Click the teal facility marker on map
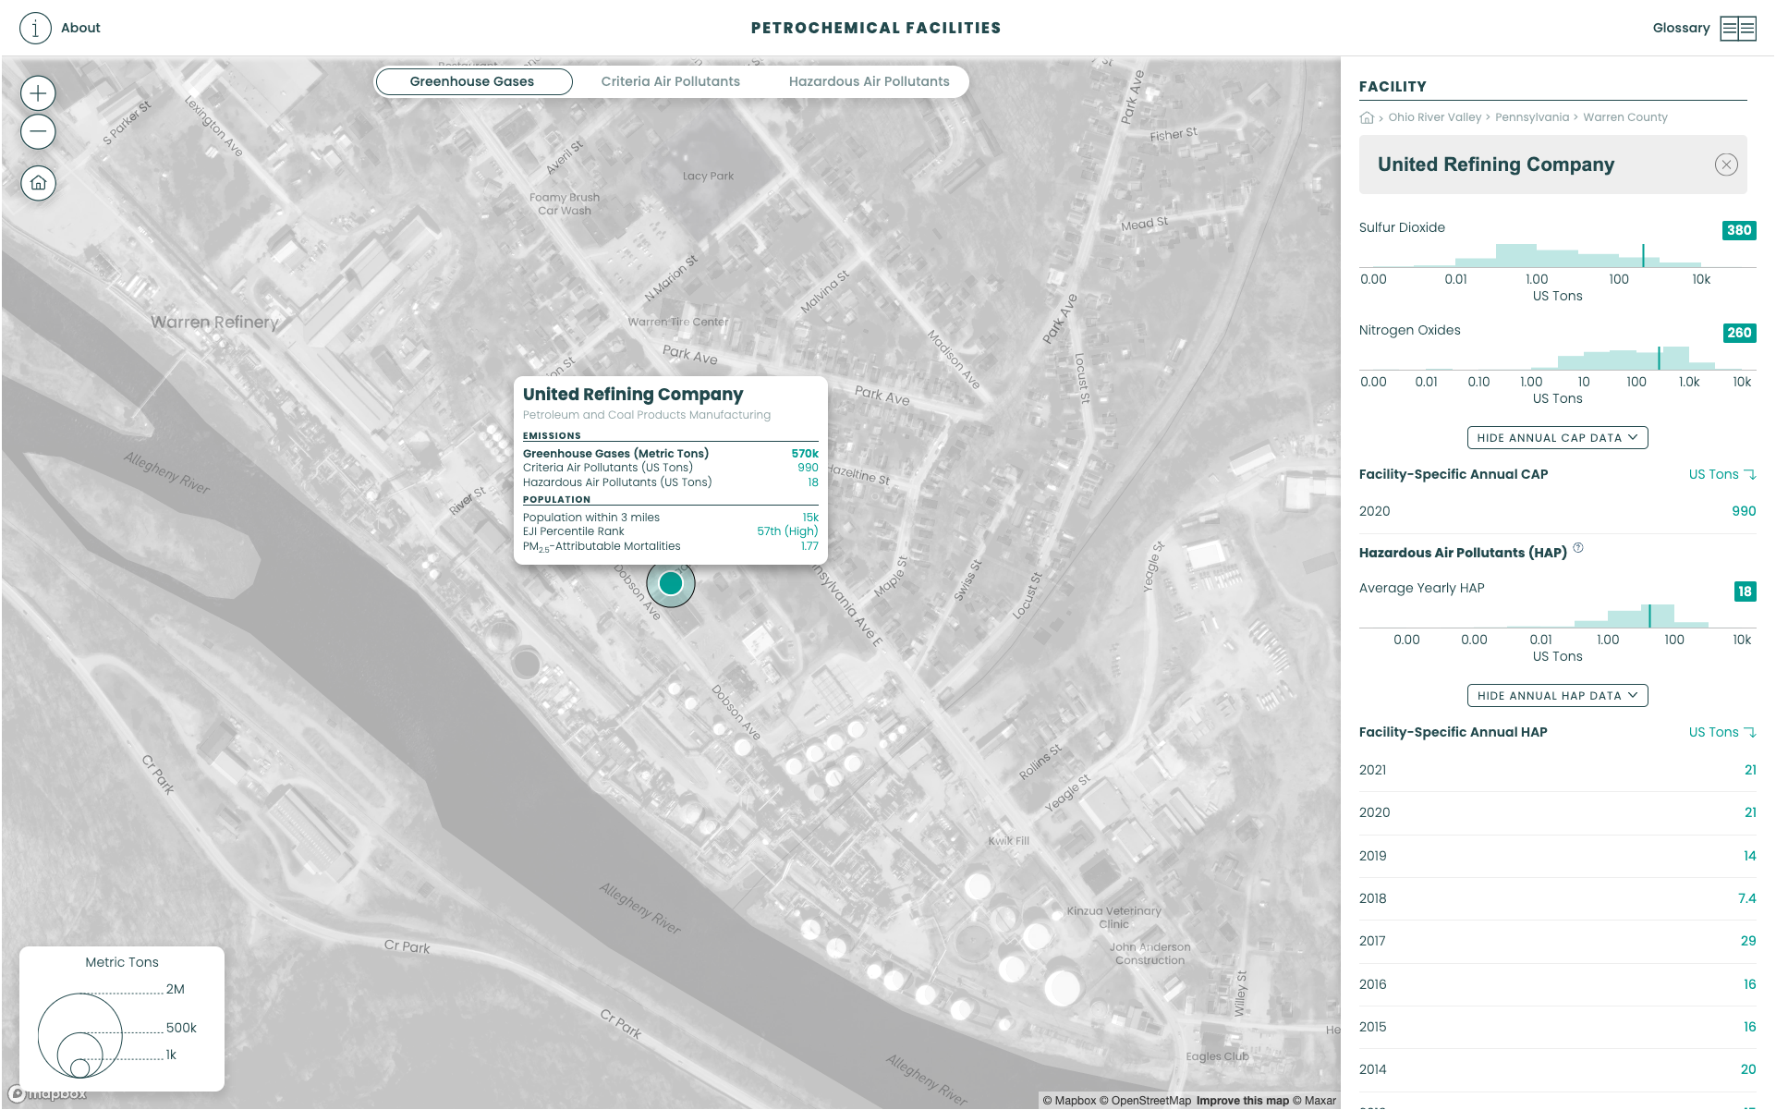Screen dimensions: 1776x1110 pyautogui.click(x=671, y=583)
